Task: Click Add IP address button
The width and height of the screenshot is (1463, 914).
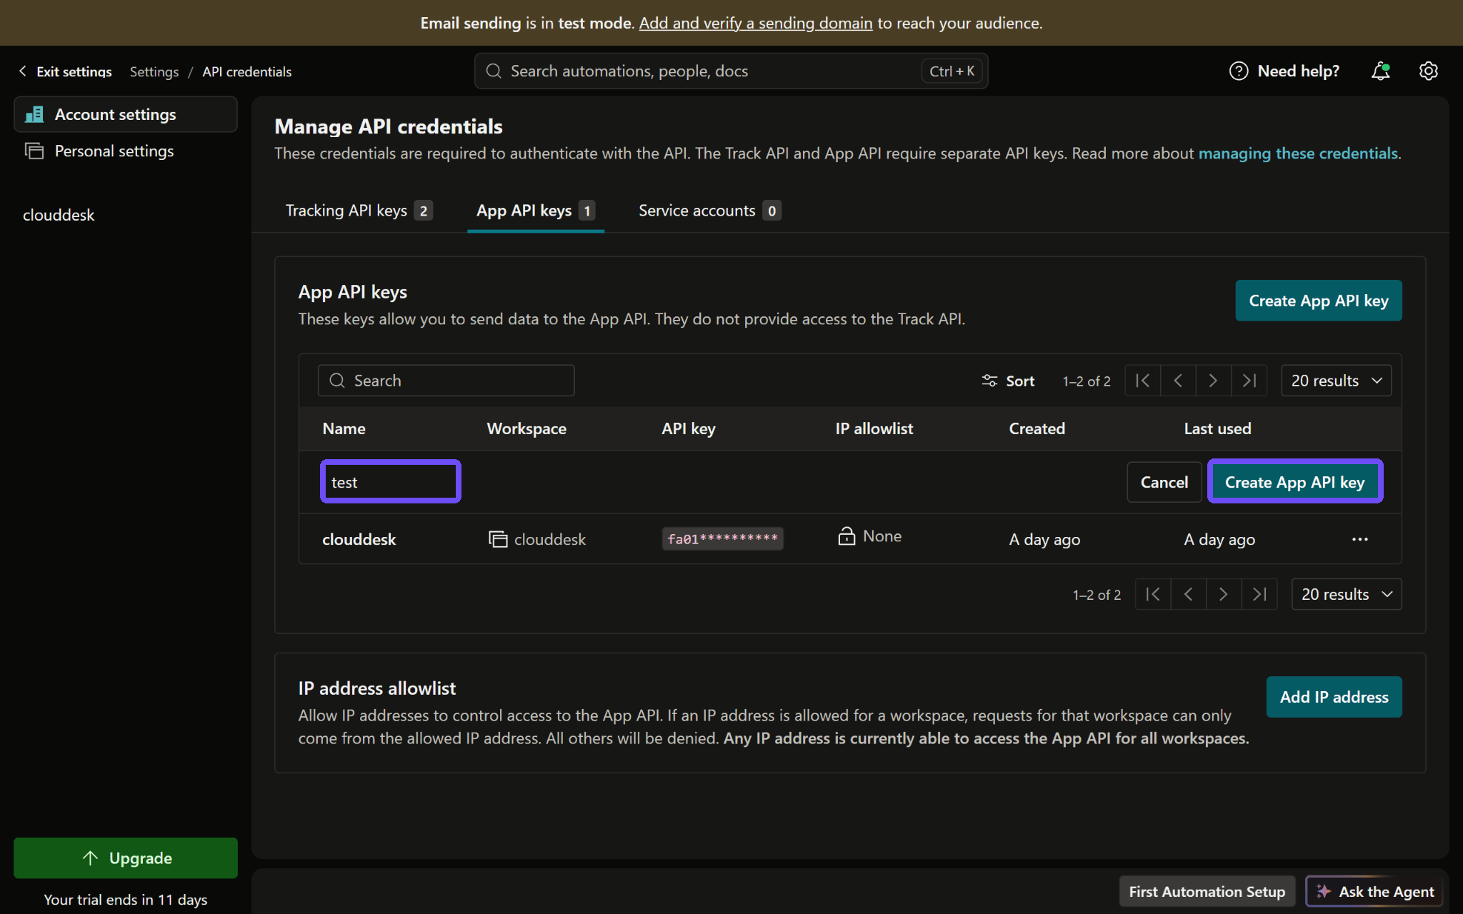Action: pos(1334,697)
